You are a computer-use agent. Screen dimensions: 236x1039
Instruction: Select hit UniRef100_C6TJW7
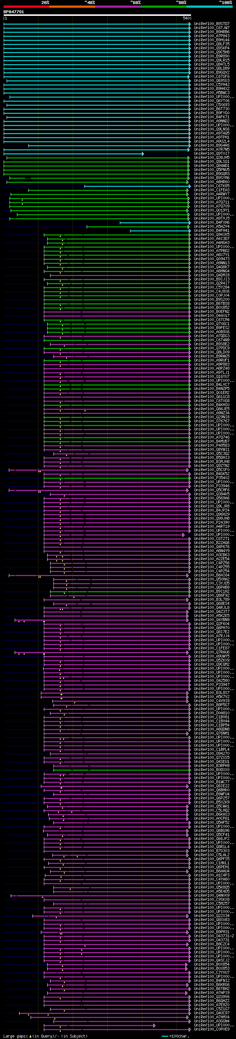pyautogui.click(x=211, y=28)
